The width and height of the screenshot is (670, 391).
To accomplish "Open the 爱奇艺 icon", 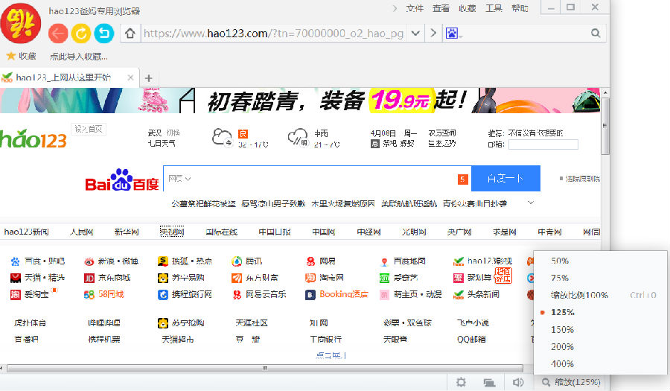I will (x=385, y=279).
